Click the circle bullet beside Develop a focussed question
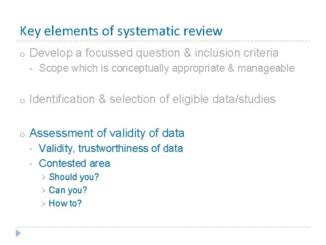326x245 pixels. pos(23,55)
